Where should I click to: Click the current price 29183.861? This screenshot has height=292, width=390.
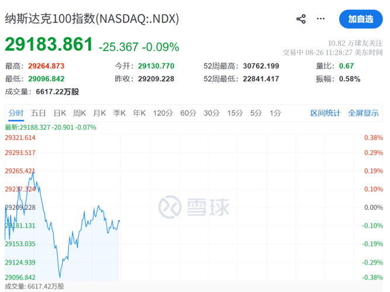[x=49, y=44]
